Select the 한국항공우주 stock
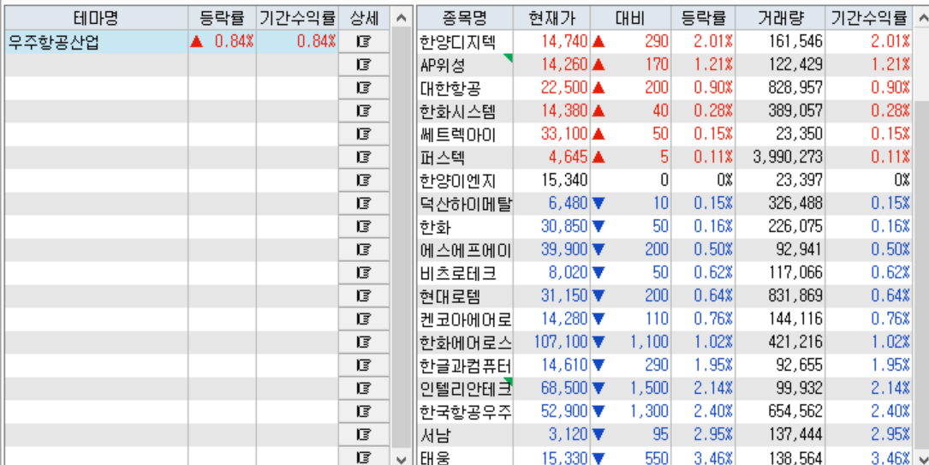Viewport: 929px width, 465px height. click(x=466, y=411)
